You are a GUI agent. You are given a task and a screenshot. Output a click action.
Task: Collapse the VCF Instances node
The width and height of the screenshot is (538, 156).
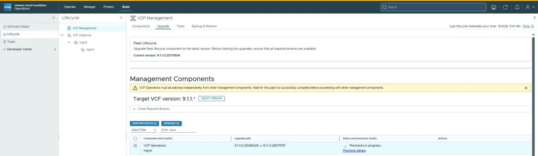click(x=62, y=35)
